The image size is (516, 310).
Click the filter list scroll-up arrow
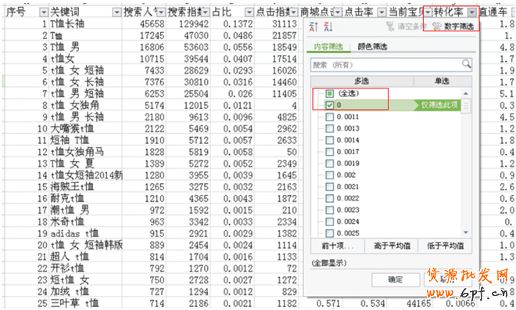point(466,94)
